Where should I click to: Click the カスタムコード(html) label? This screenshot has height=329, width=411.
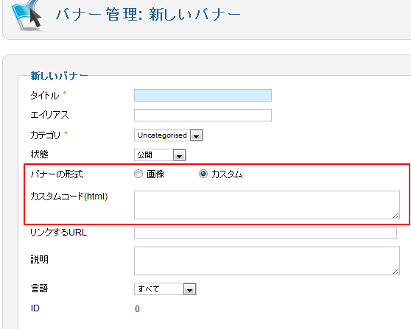(x=69, y=197)
